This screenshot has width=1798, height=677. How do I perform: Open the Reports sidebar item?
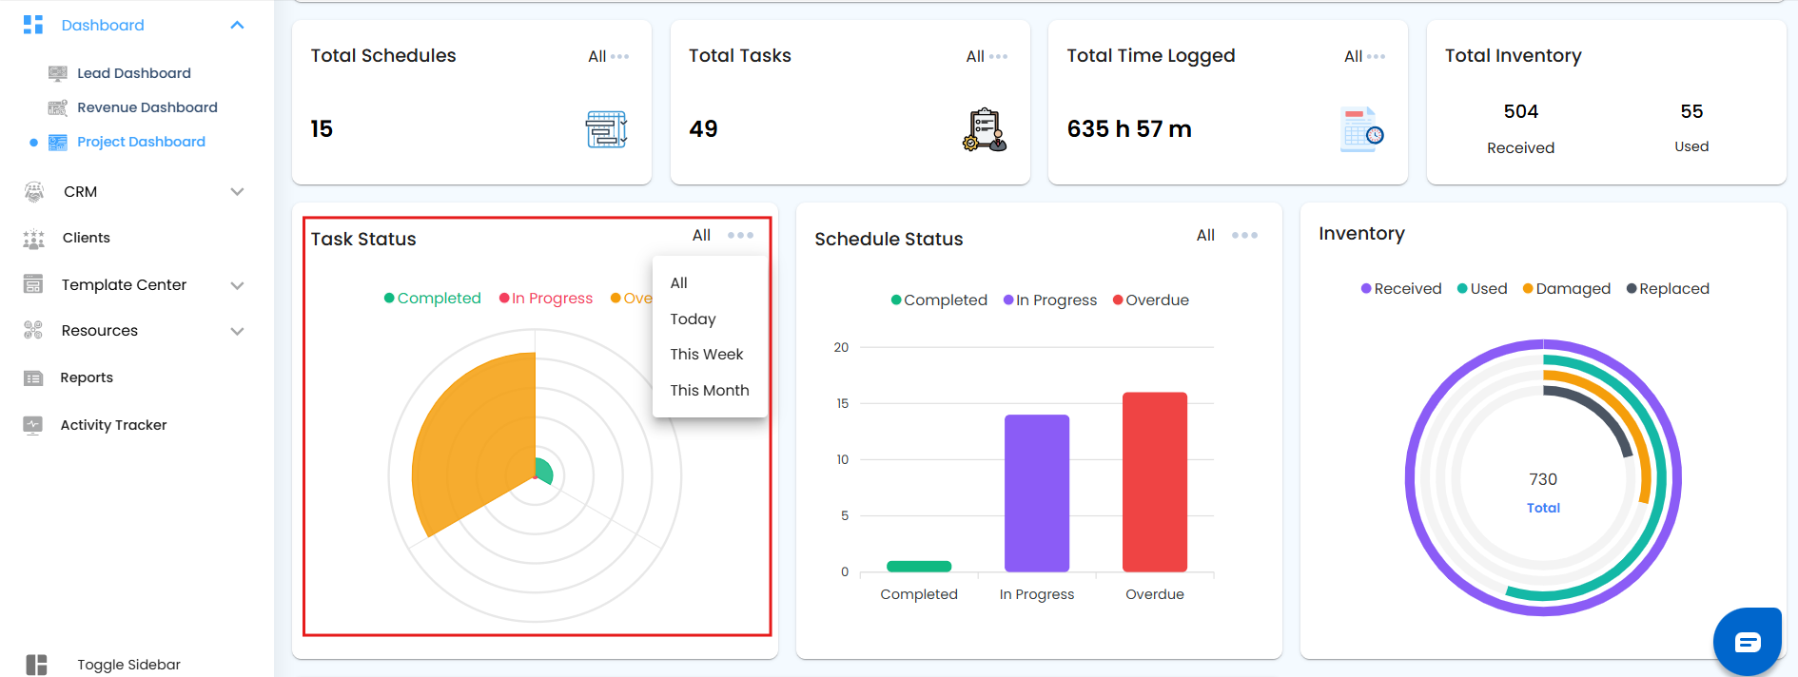[87, 377]
